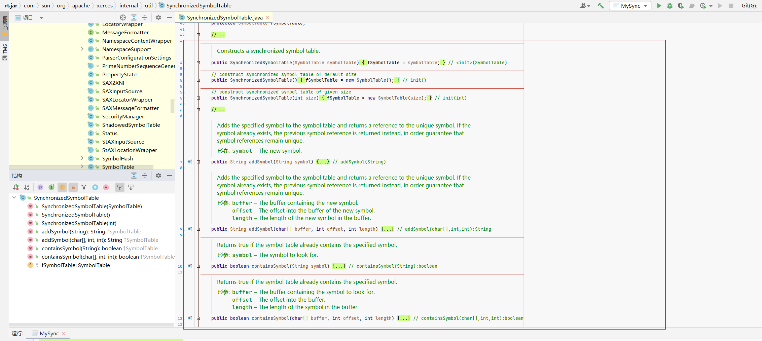Open the TMS side tool window tab
Viewport: 762px width, 341px height.
click(x=5, y=52)
